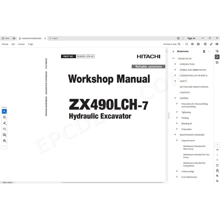Image resolution: width=220 pixels, height=220 pixels.
Task: Click the upload to cloud icon
Action: [x=192, y=44]
